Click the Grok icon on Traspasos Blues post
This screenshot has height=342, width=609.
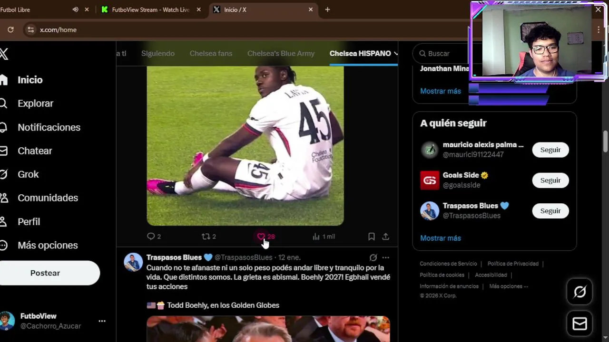pyautogui.click(x=373, y=257)
